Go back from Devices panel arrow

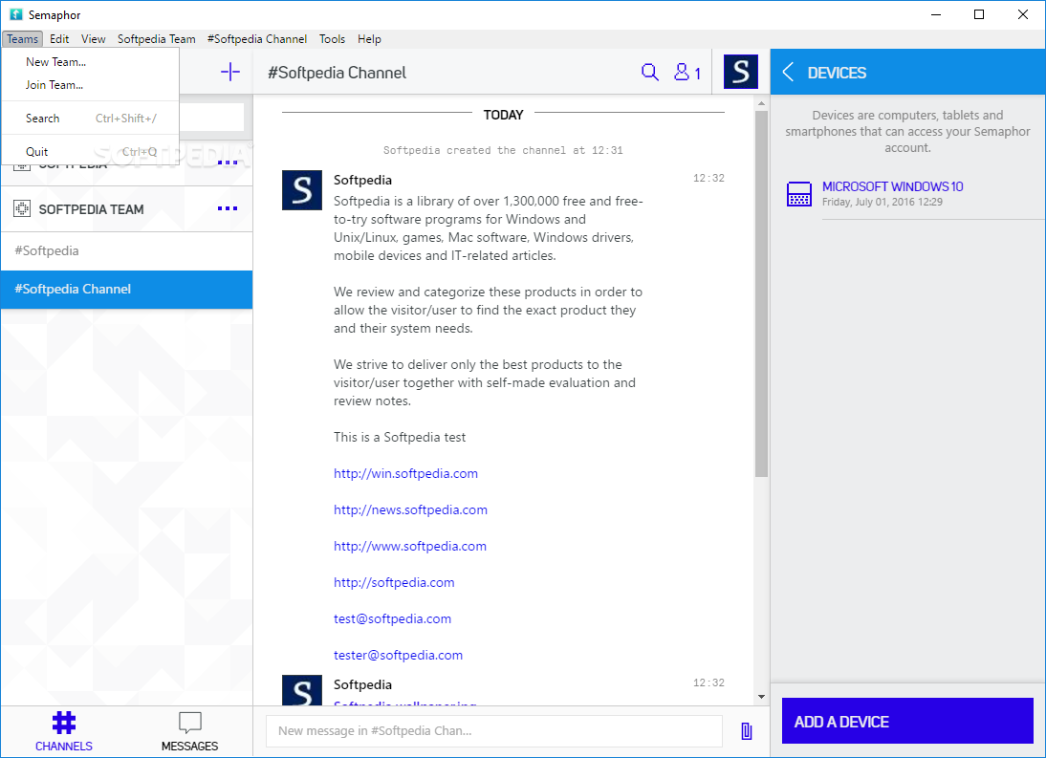coord(788,72)
